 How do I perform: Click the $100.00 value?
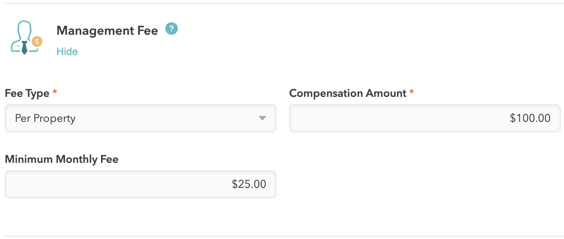(x=530, y=118)
